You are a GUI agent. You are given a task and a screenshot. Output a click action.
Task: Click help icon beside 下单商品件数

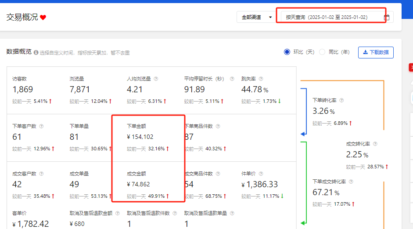coord(218,126)
